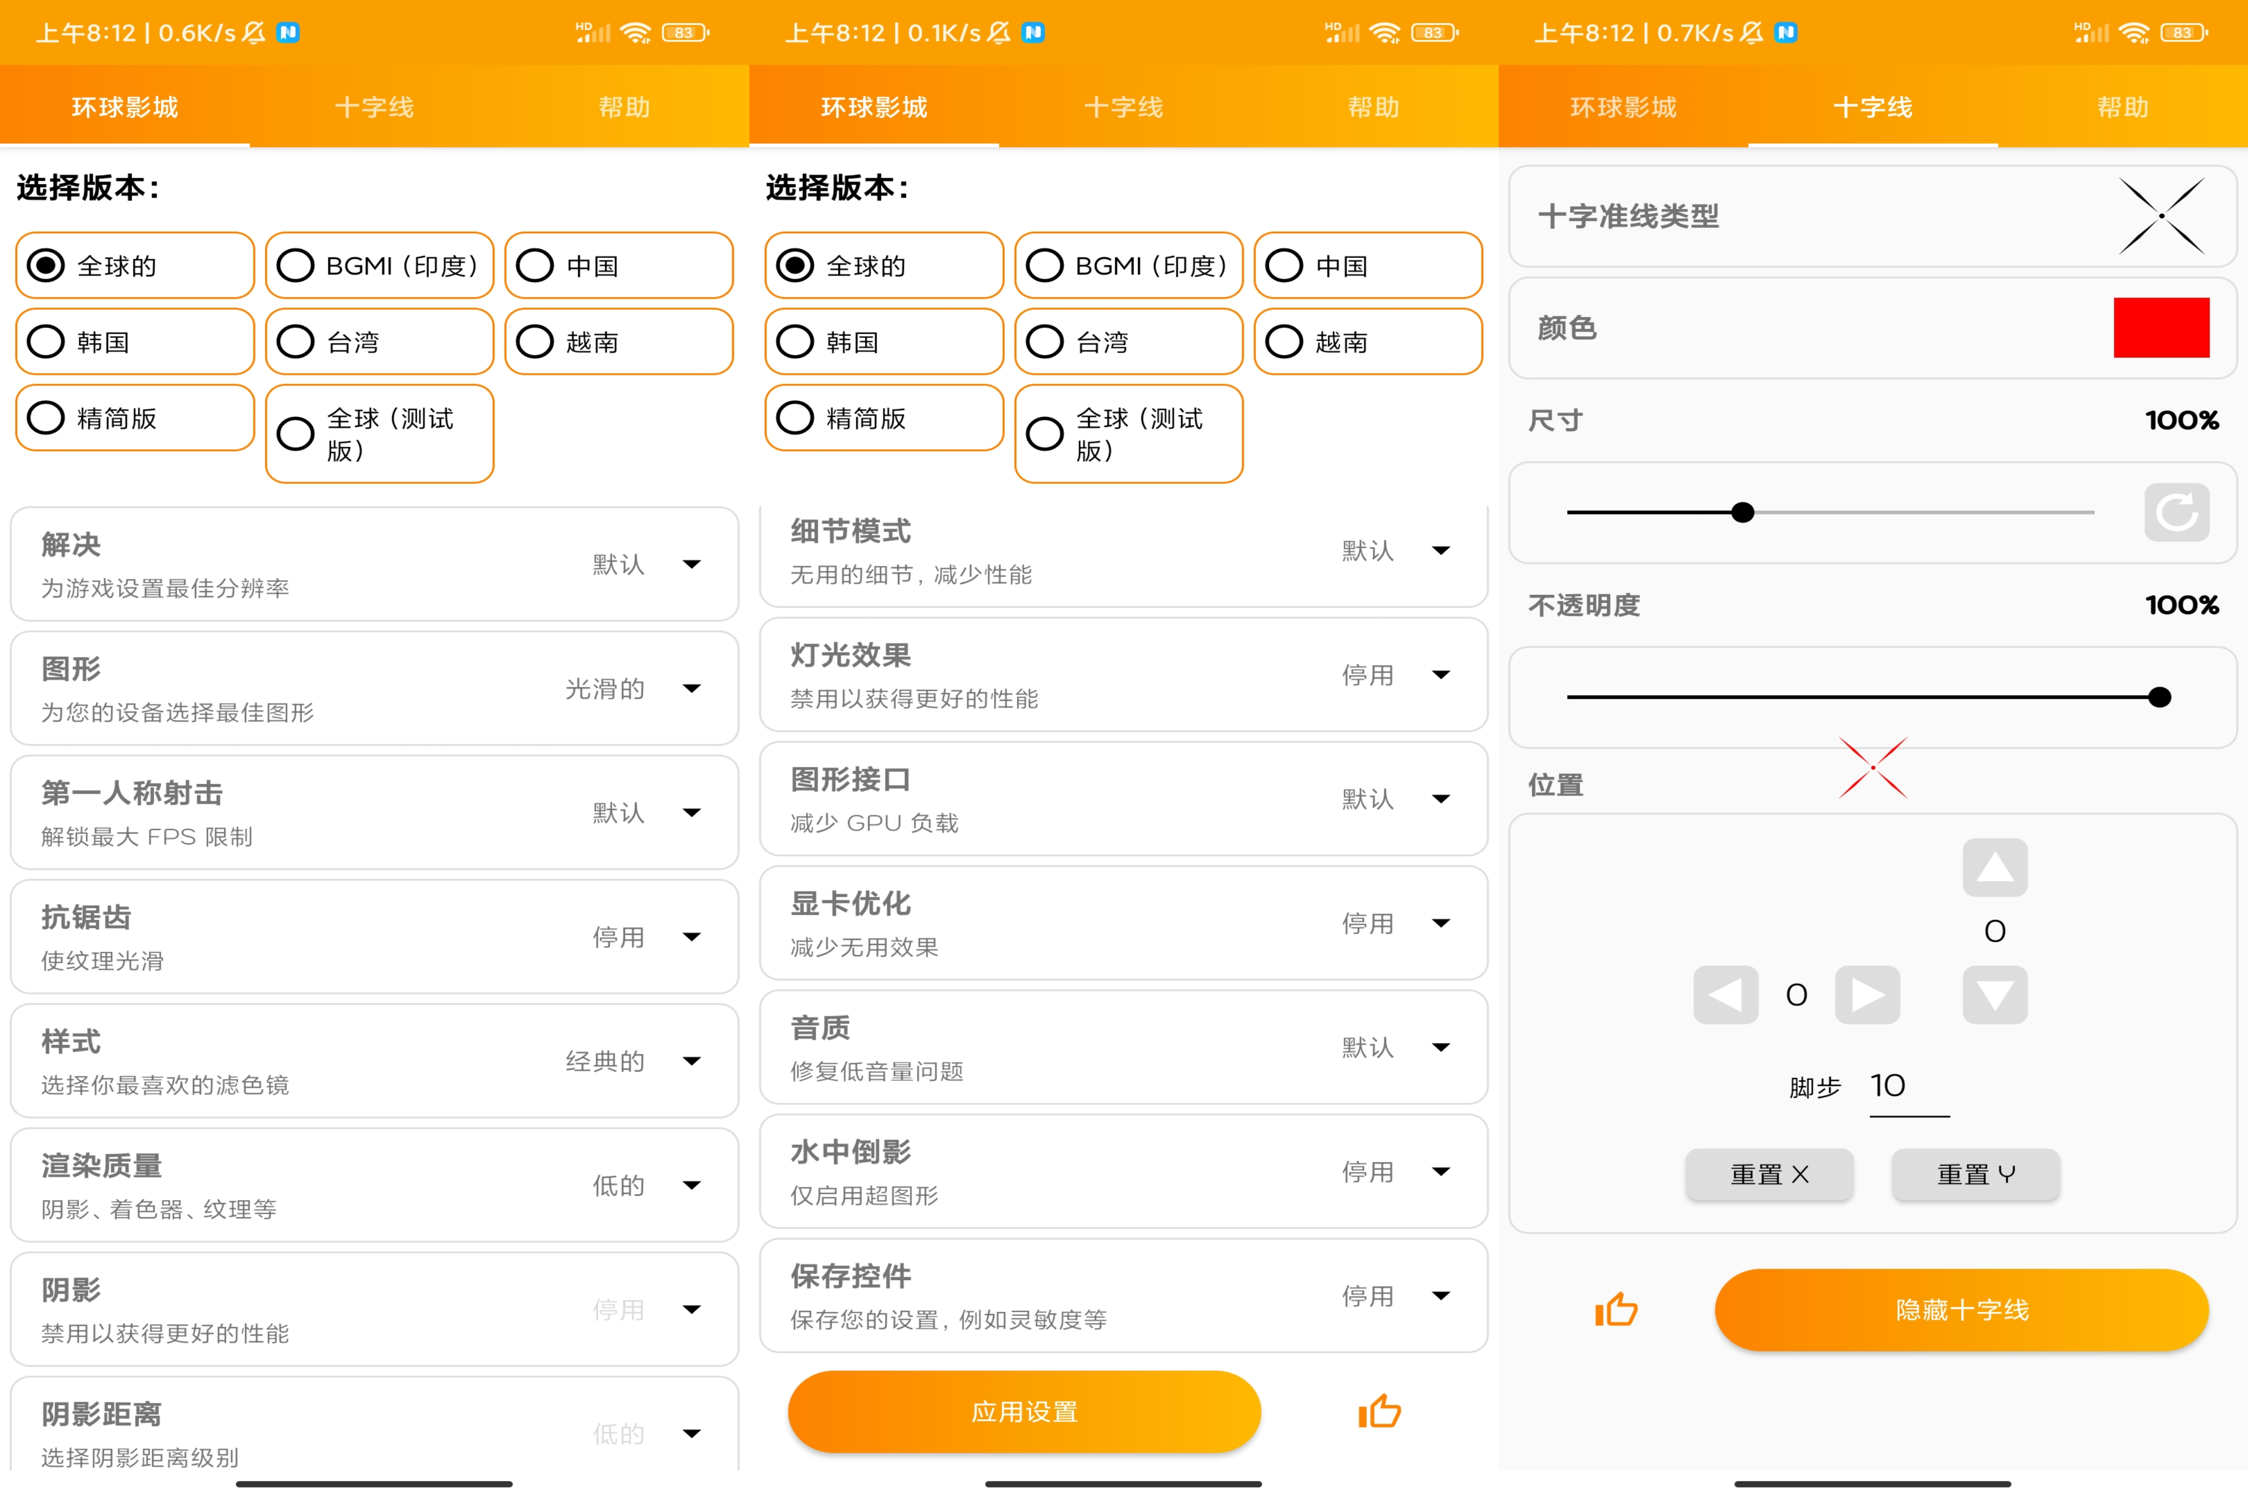
Task: Open the 音质 audio quality dropdown
Action: tap(1442, 1047)
